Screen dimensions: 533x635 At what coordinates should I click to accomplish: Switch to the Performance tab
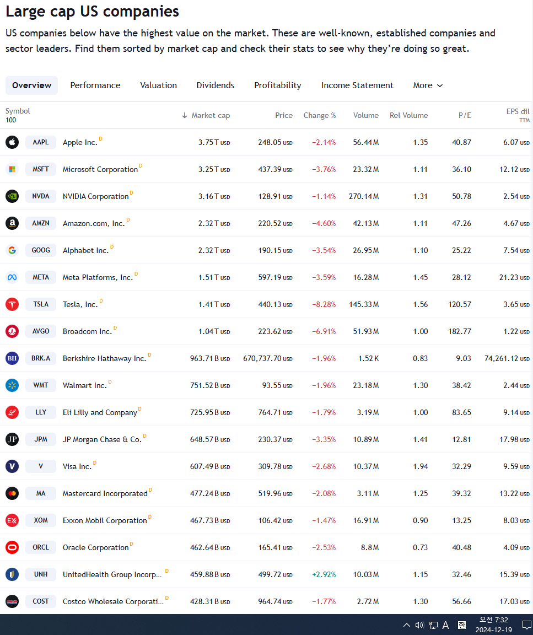click(x=95, y=85)
